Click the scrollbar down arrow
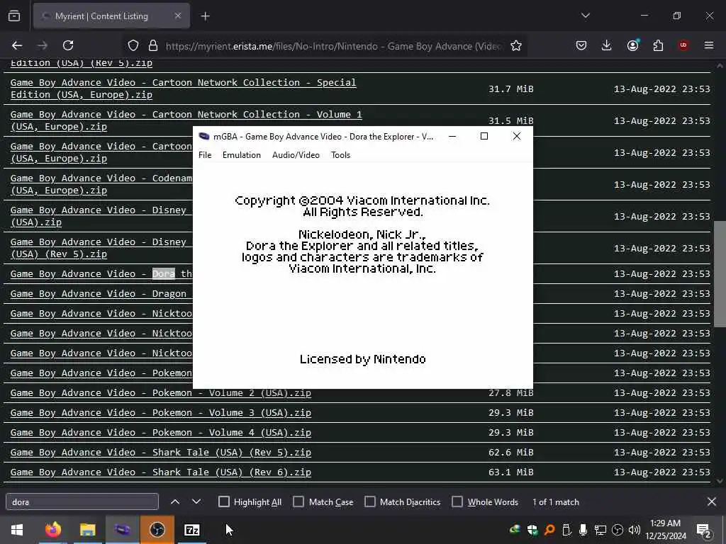Image resolution: width=726 pixels, height=544 pixels. pos(720,481)
